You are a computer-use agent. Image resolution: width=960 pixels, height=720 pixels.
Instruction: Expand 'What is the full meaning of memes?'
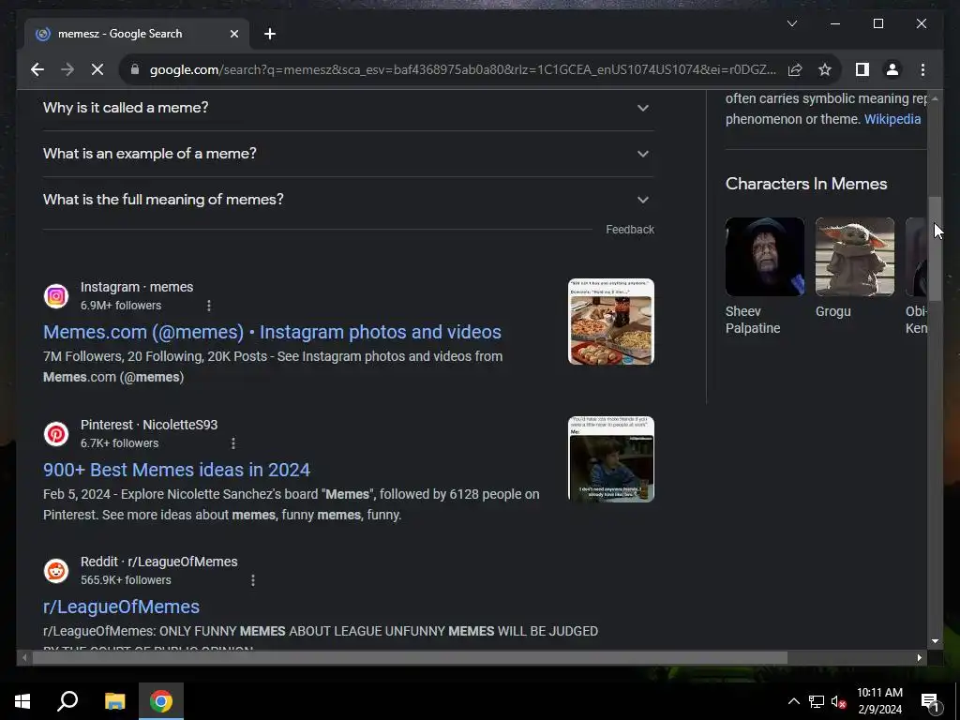(x=348, y=200)
